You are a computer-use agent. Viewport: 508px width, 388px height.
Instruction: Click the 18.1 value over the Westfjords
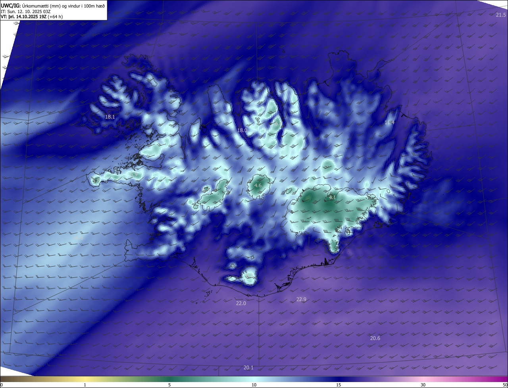[110, 117]
